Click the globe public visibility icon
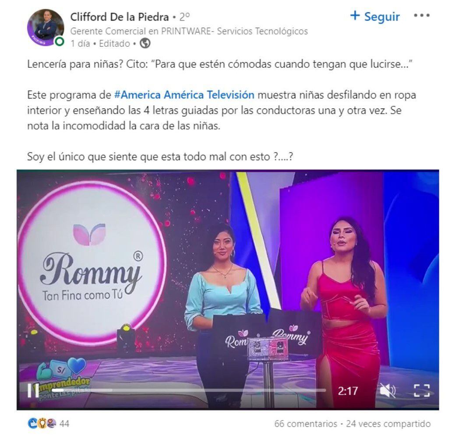The image size is (451, 438). 145,43
